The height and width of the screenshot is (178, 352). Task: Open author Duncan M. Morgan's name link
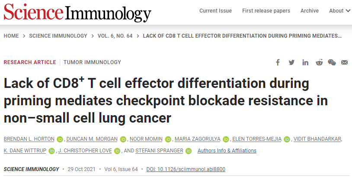click(92, 139)
